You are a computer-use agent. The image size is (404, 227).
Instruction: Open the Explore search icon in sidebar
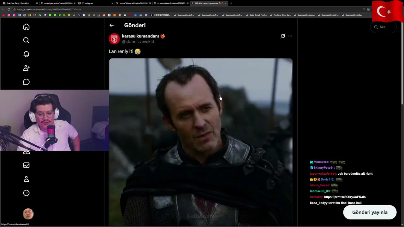26,40
